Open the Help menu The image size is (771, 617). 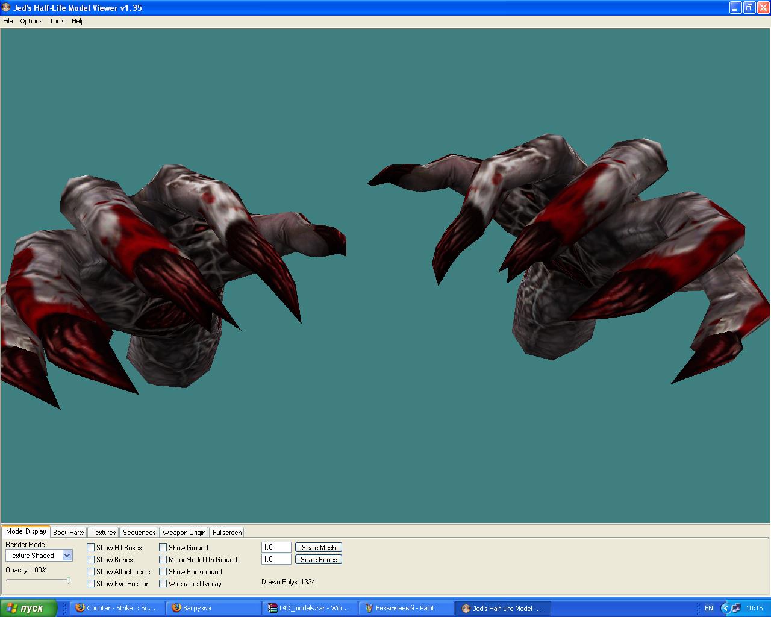point(78,21)
